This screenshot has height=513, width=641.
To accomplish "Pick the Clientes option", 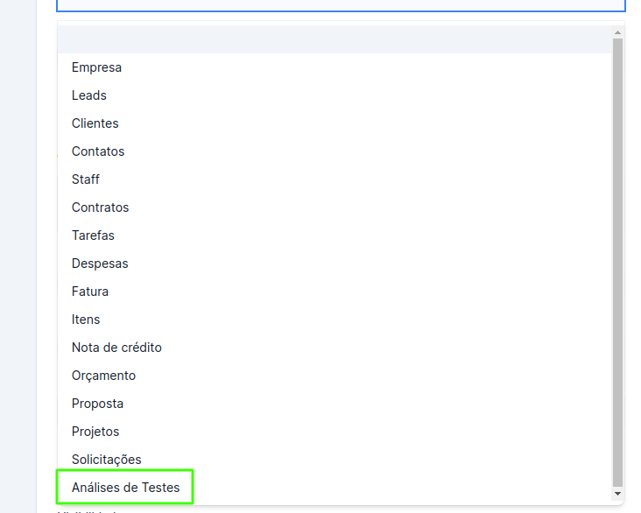I will point(95,123).
